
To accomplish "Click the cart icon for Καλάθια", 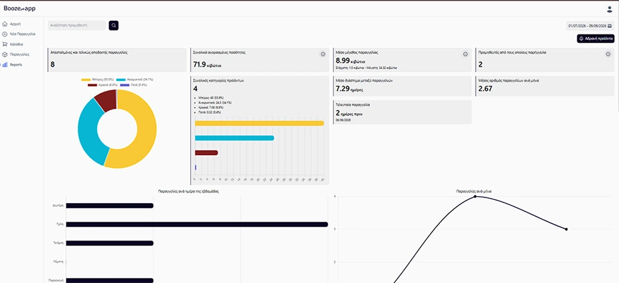I will pyautogui.click(x=4, y=44).
